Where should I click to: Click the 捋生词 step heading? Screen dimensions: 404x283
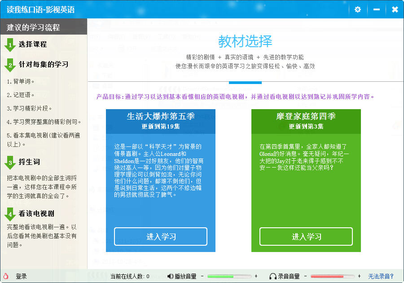[29, 162]
